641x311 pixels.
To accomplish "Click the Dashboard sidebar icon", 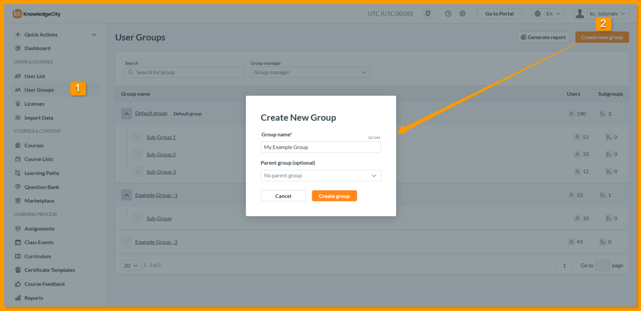I will click(18, 48).
